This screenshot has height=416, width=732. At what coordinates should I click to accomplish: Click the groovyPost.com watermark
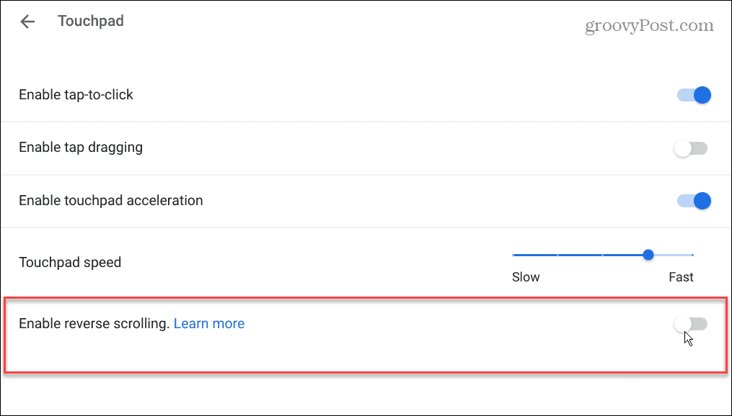649,26
